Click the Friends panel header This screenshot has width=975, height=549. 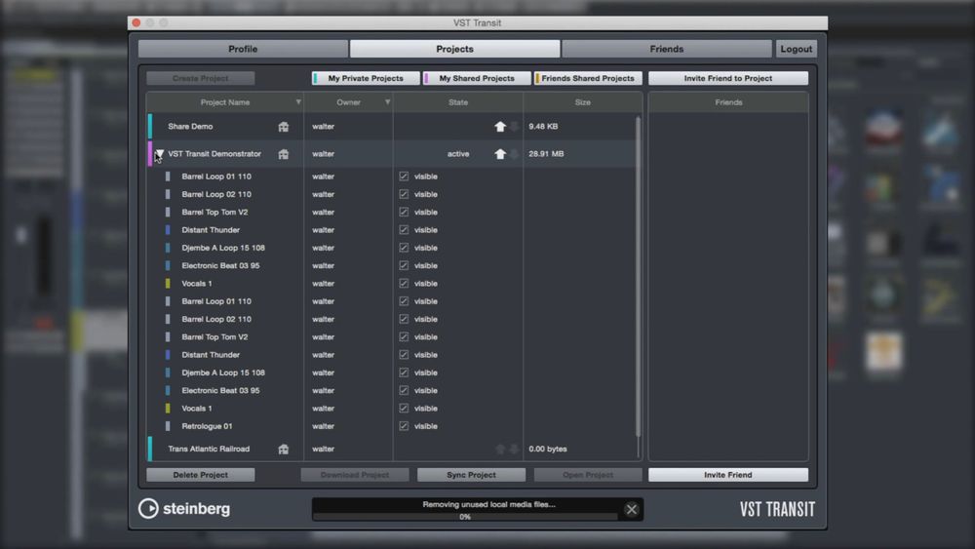click(x=728, y=102)
